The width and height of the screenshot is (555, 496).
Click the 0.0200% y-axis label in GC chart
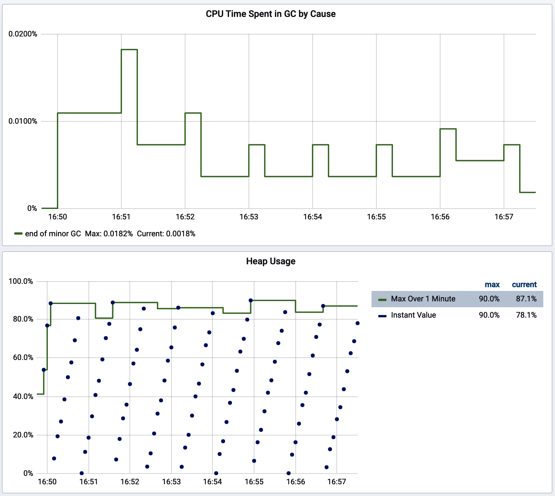[23, 34]
